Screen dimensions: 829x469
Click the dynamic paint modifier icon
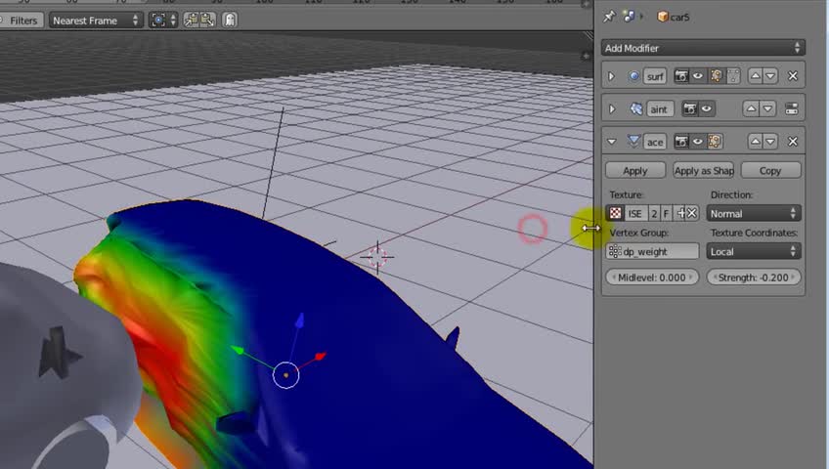coord(636,109)
